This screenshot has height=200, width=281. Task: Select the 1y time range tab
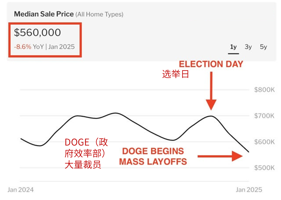pos(233,47)
